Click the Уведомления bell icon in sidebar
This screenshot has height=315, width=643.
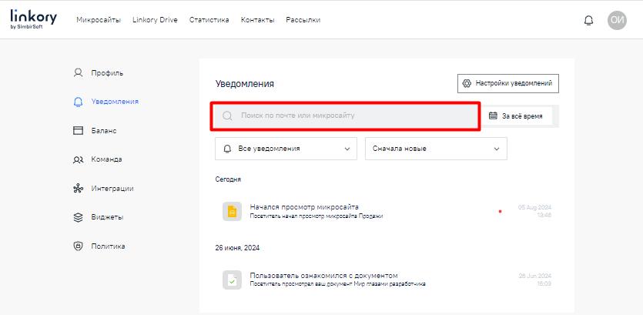coord(78,102)
